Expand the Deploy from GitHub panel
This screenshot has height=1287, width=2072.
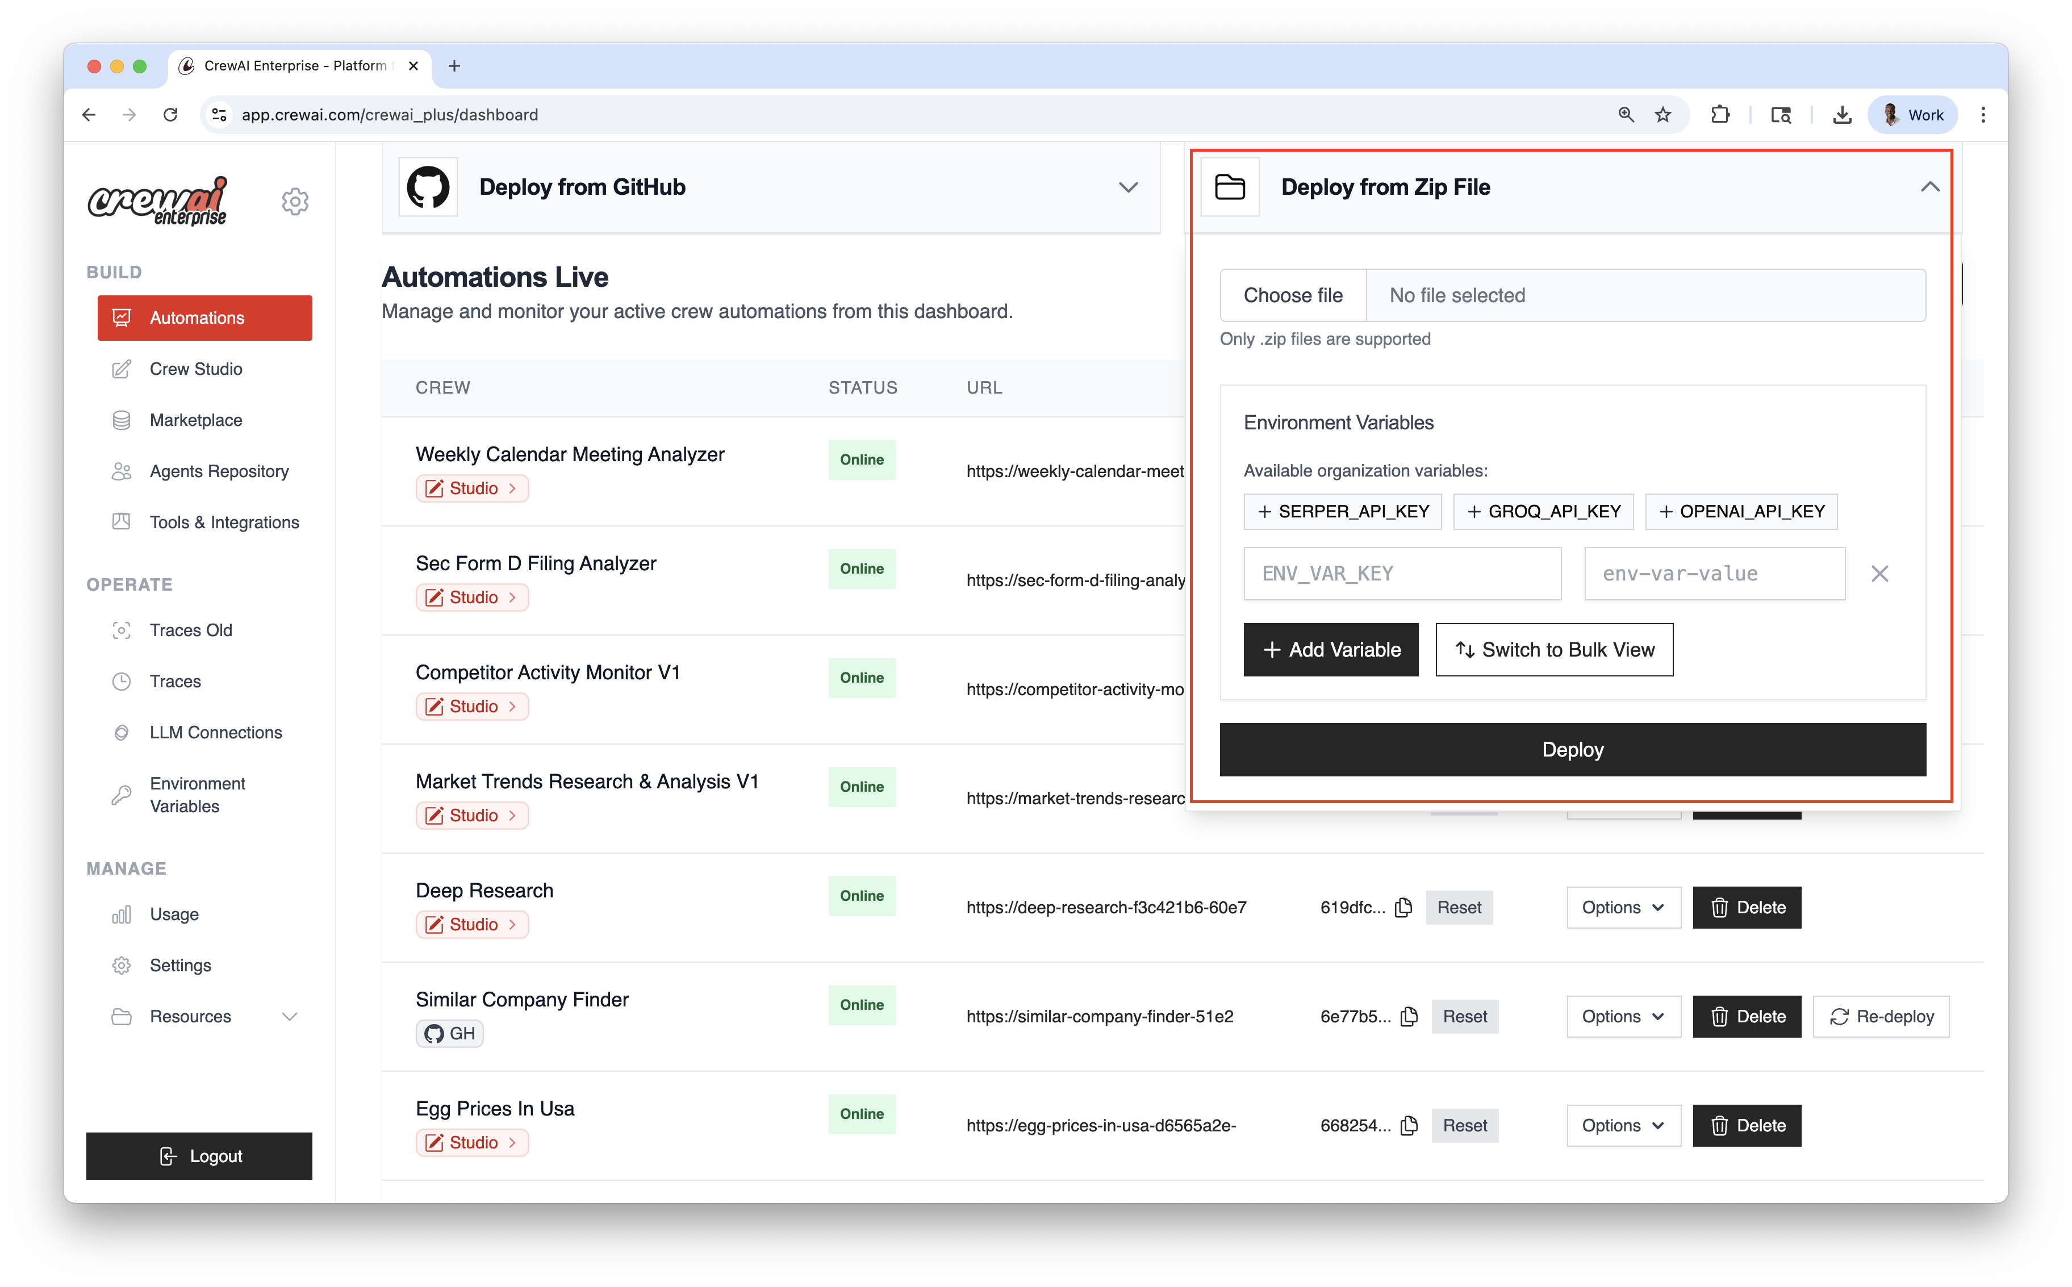(x=1128, y=186)
